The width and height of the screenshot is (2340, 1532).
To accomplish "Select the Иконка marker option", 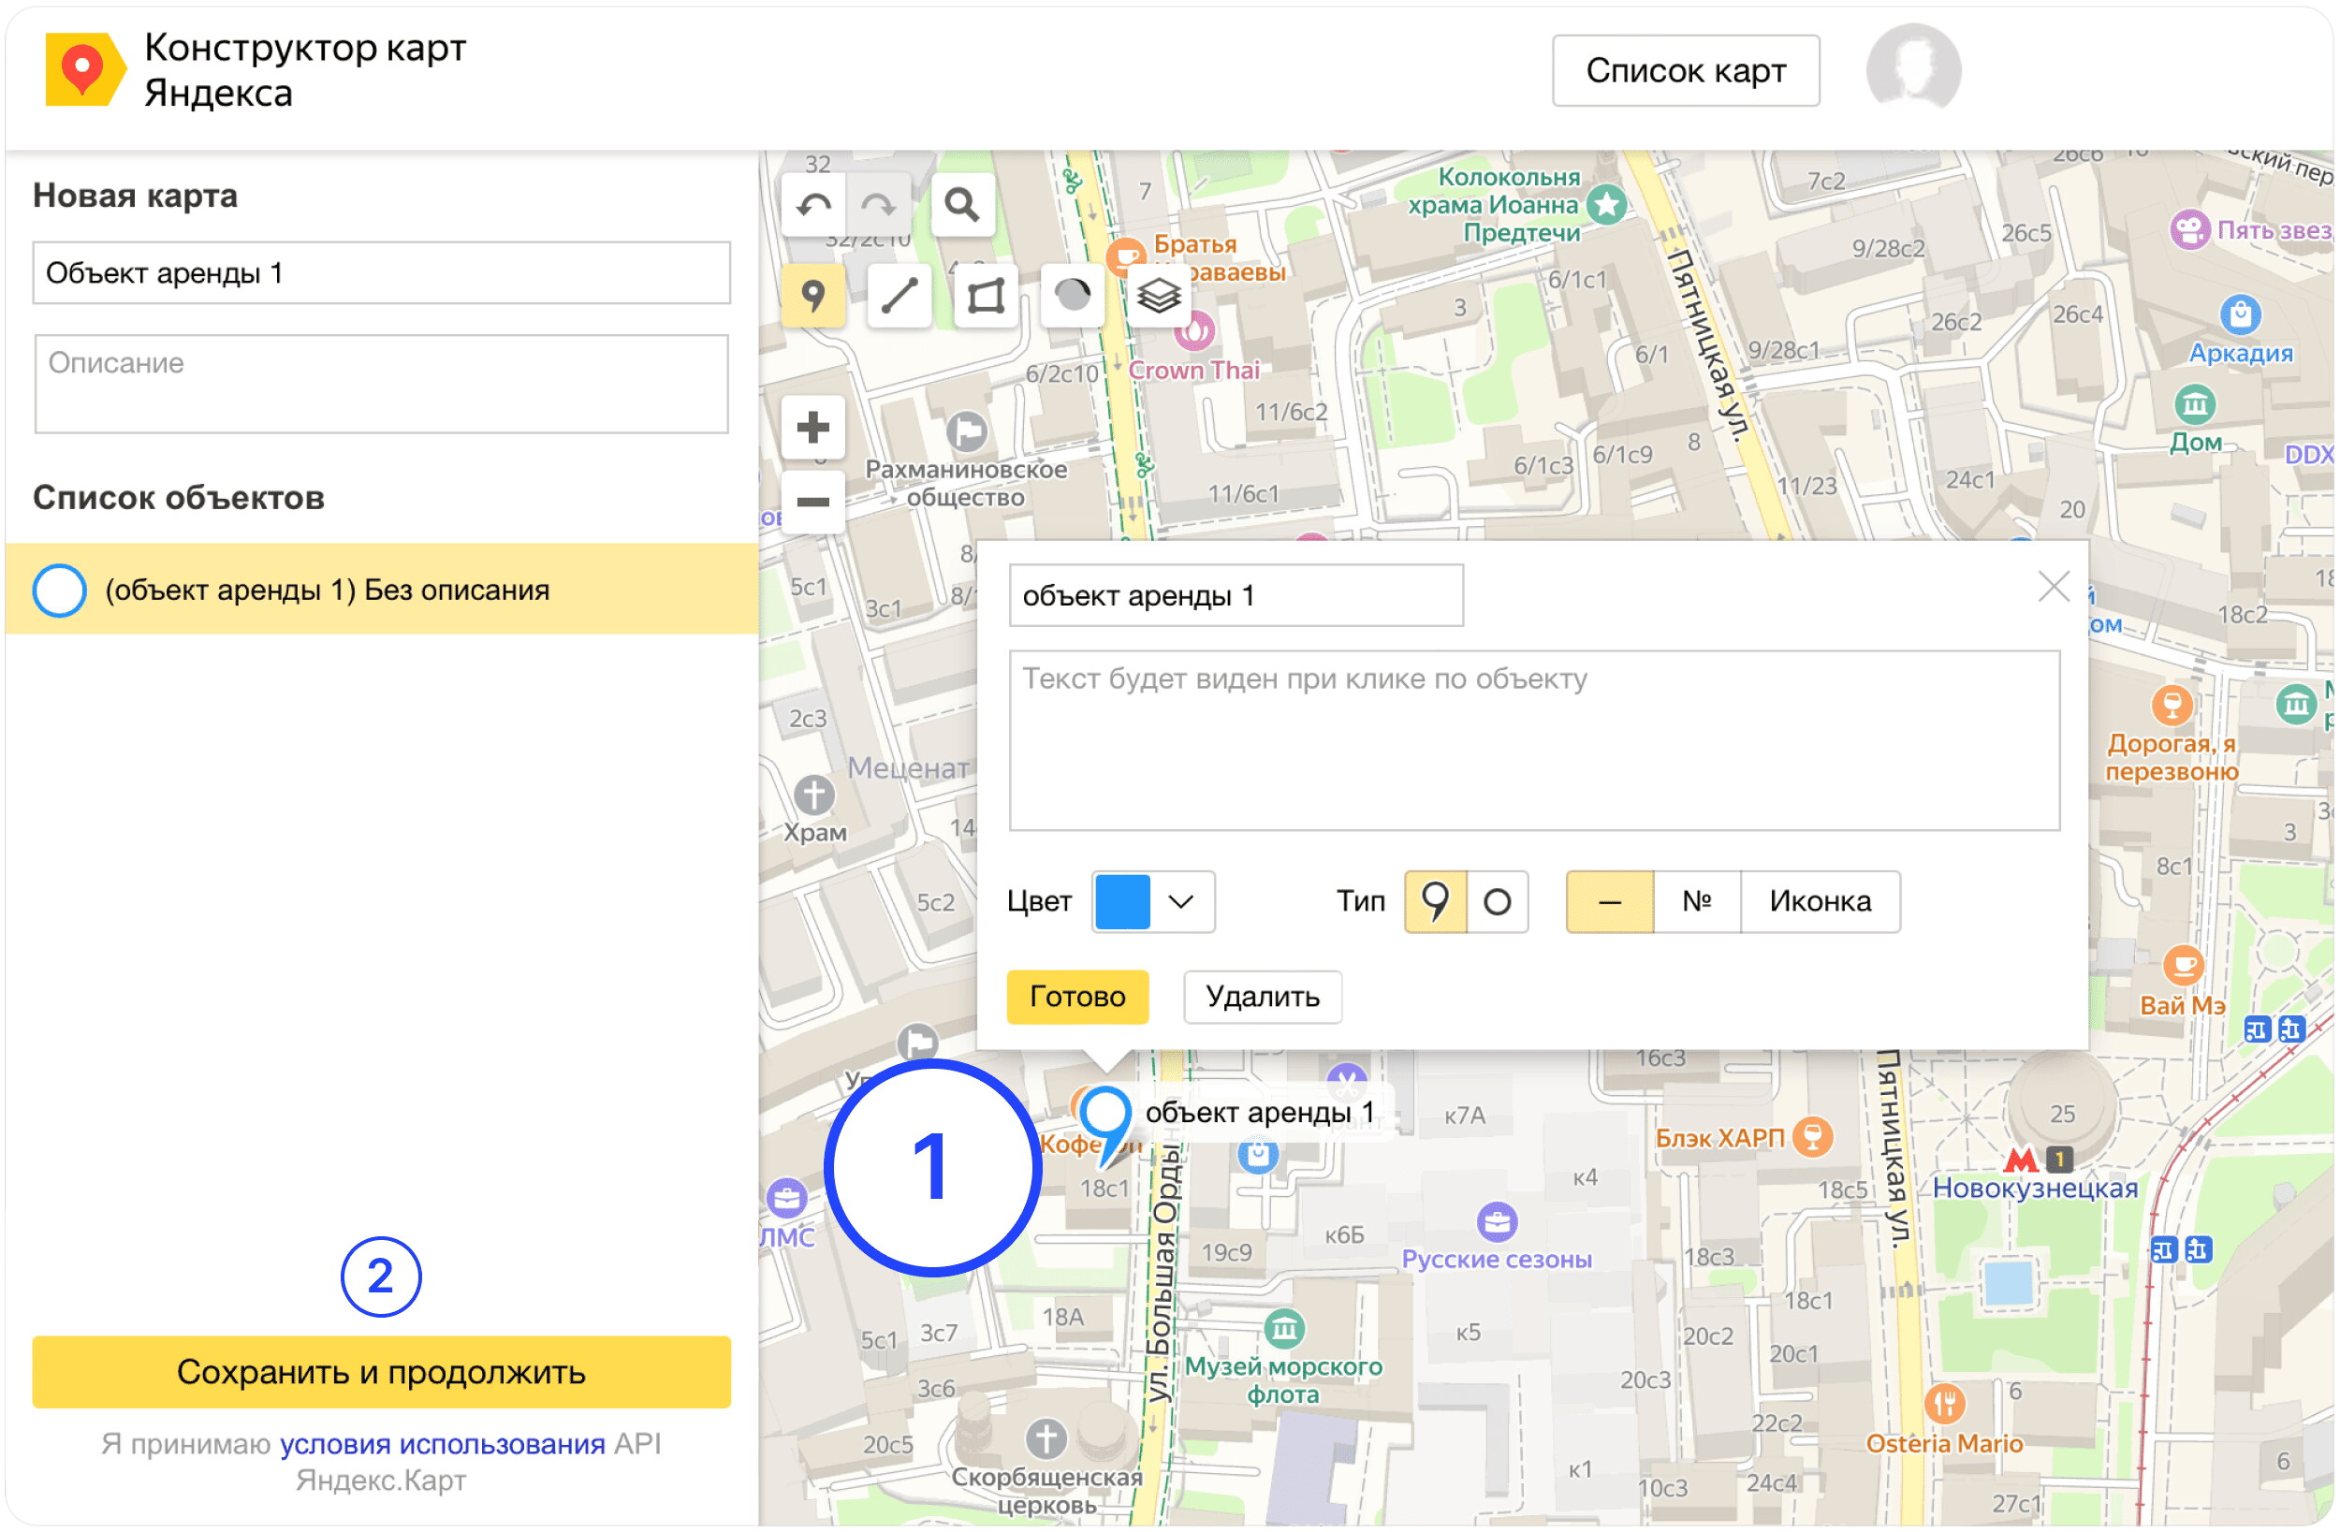I will (x=1821, y=901).
